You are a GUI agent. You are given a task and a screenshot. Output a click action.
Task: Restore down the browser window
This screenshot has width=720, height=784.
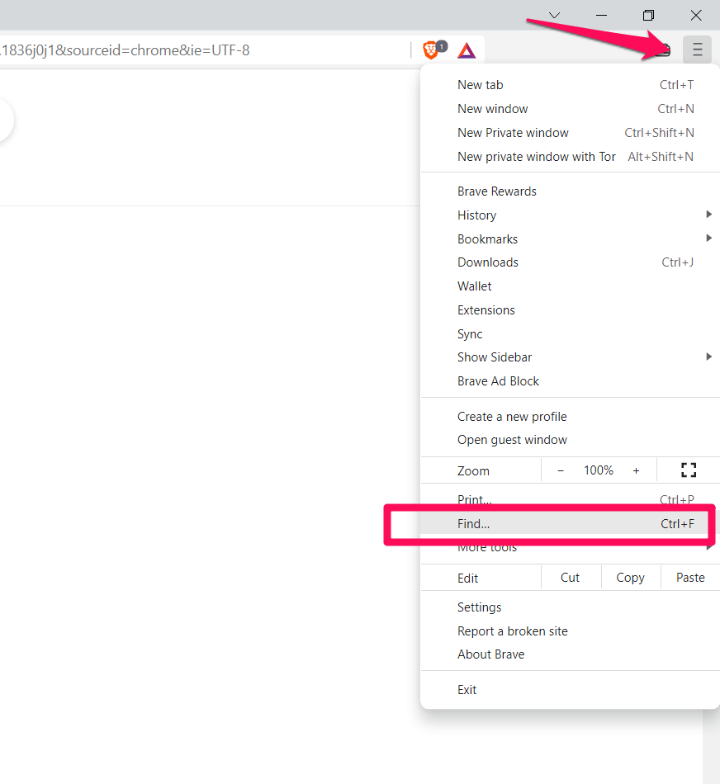[x=648, y=16]
